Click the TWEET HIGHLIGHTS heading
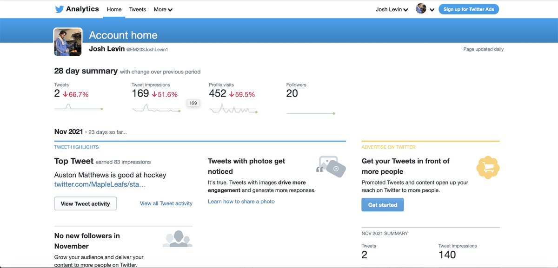This screenshot has height=268, width=558. coord(76,147)
